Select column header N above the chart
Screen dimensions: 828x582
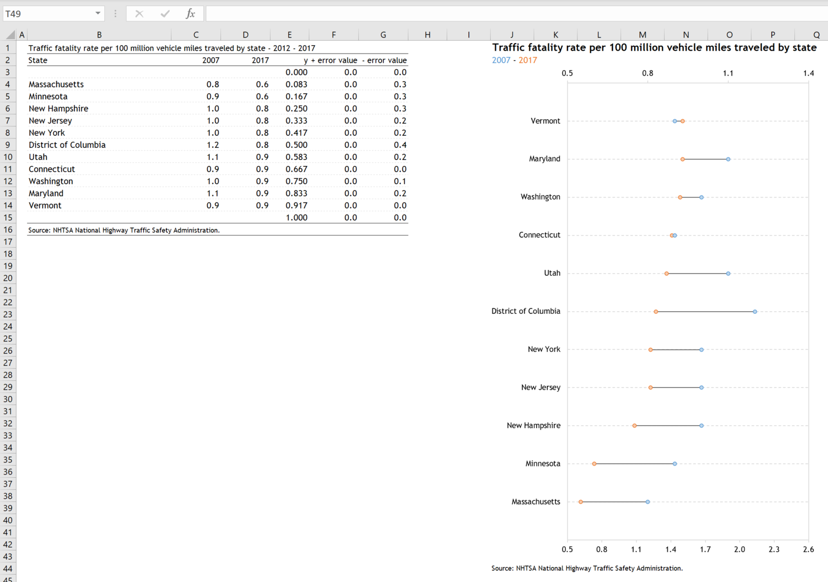[x=686, y=34]
